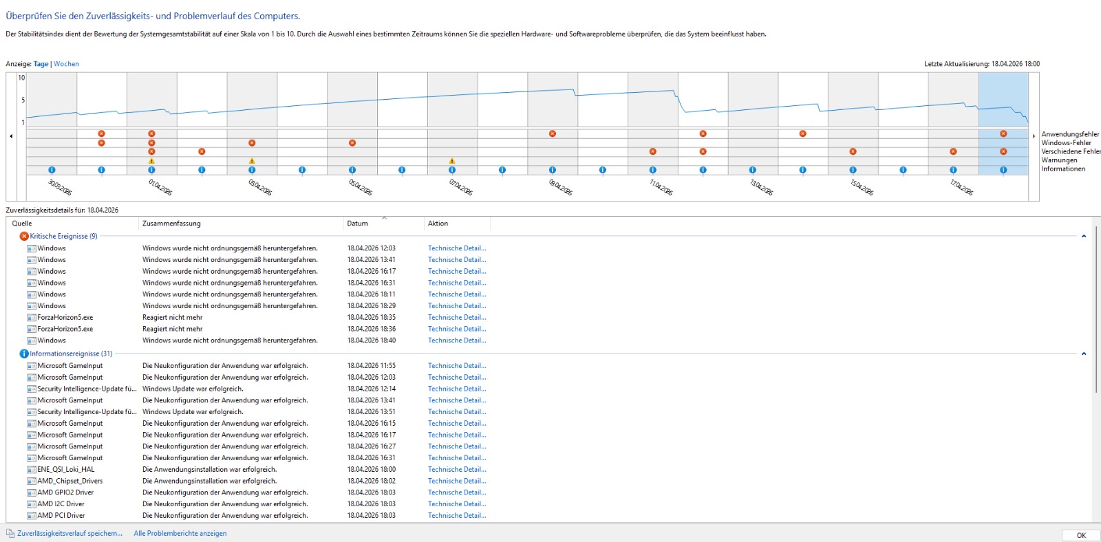
Task: Open Technische Details for AMD_Chipset_Drivers row
Action: click(457, 481)
